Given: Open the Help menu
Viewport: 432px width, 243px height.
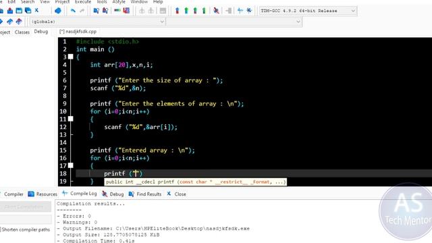Looking at the screenshot, I should [158, 2].
